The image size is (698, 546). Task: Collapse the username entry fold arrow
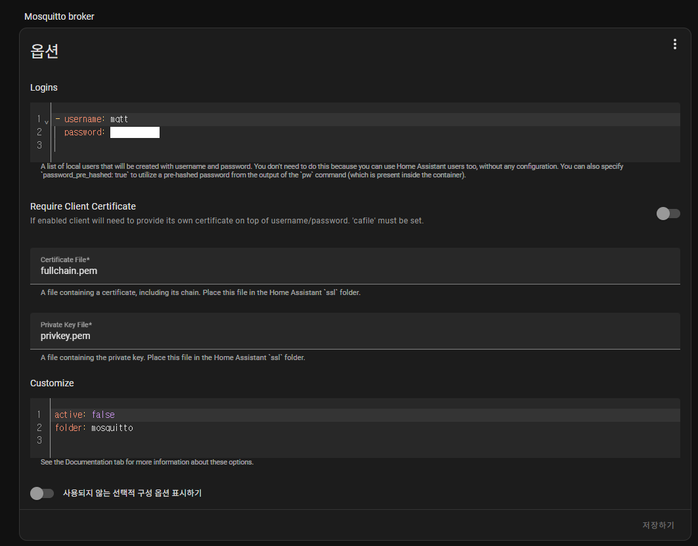[x=47, y=122]
